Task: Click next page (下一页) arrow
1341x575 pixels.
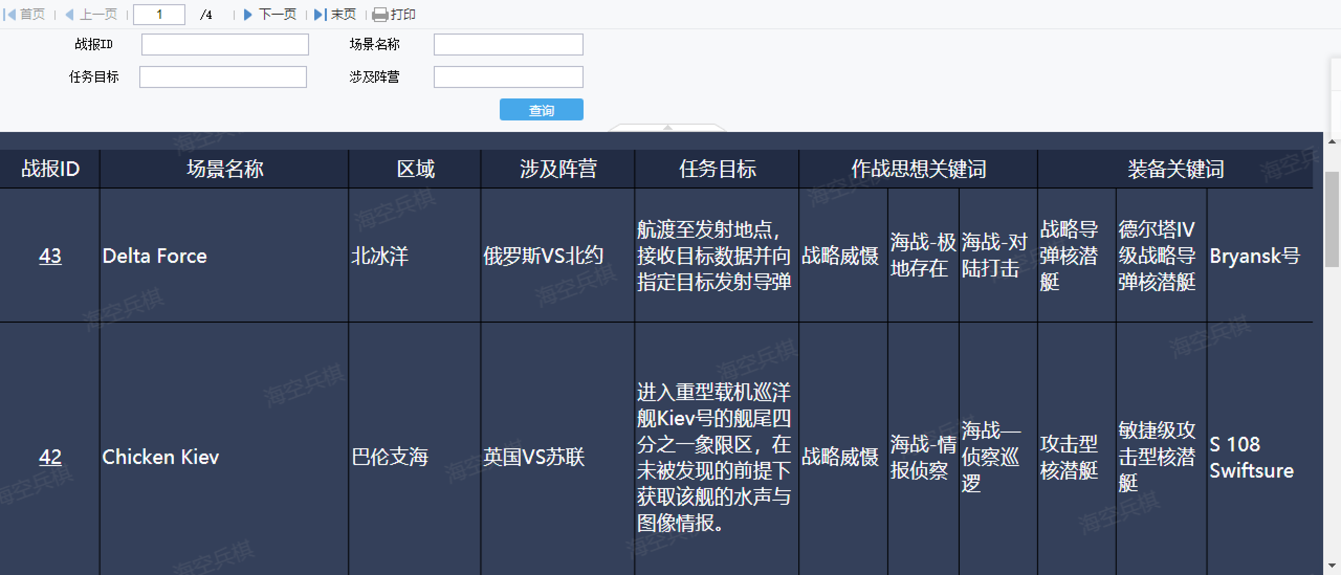Action: [x=248, y=15]
